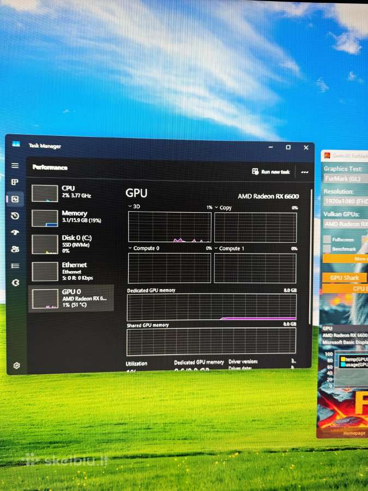Click the GPU Shark button in FurMark
This screenshot has height=491, width=368.
point(344,278)
